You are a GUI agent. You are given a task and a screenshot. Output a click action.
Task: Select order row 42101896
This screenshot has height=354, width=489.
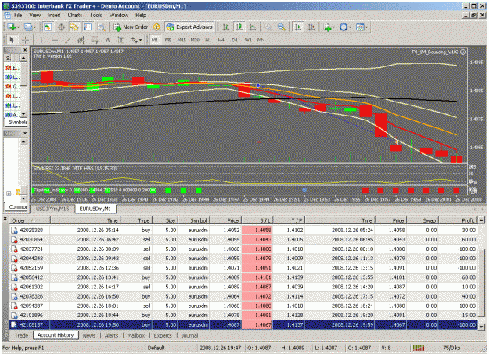tap(243, 316)
